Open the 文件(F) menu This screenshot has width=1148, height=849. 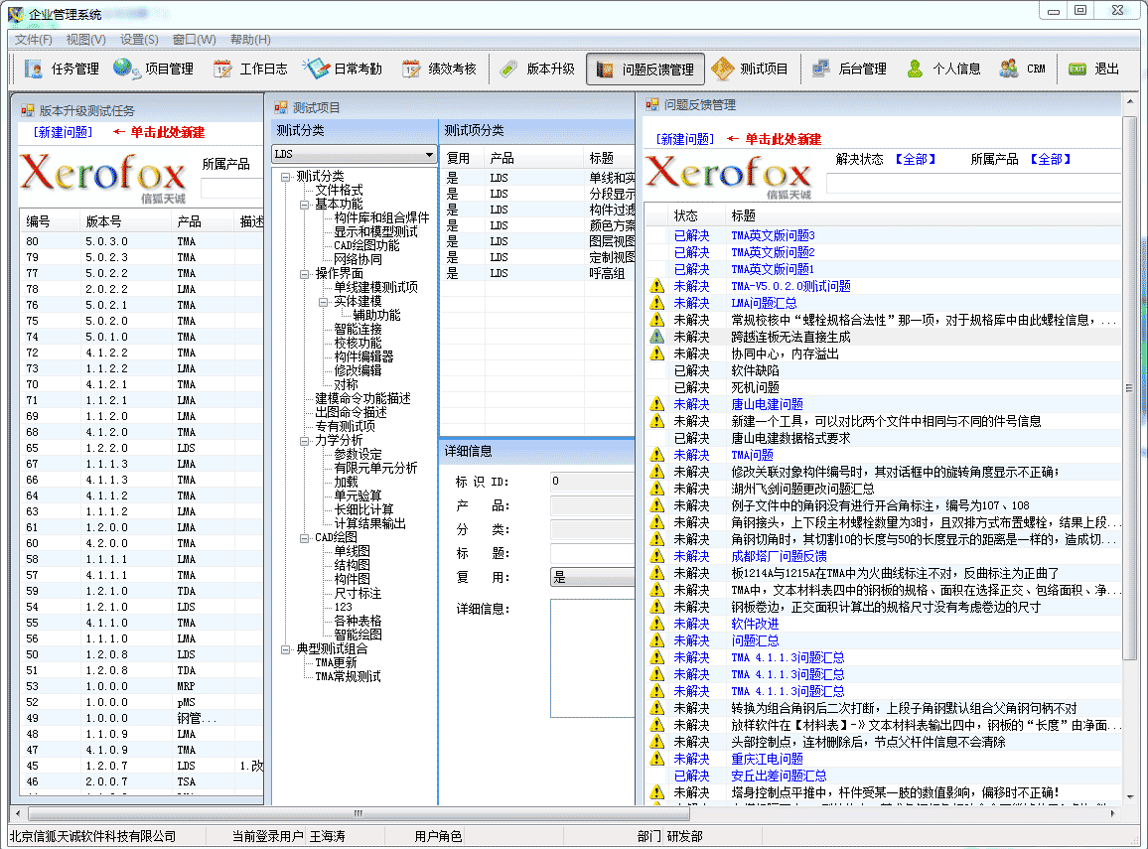[34, 40]
